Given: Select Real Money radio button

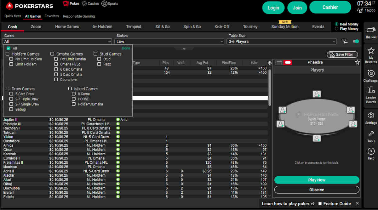Looking at the screenshot, I should point(337,24).
